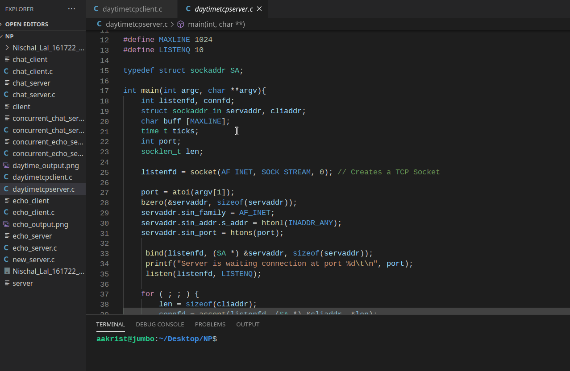Open echo_server.c source file

coord(35,248)
